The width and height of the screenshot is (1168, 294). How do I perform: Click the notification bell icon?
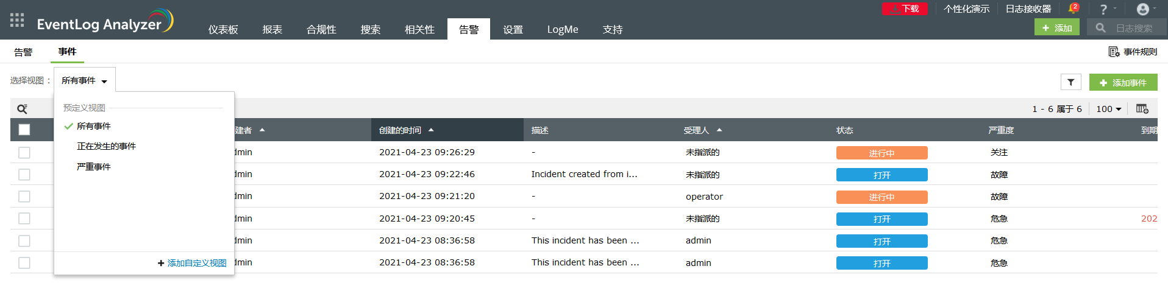[1072, 9]
